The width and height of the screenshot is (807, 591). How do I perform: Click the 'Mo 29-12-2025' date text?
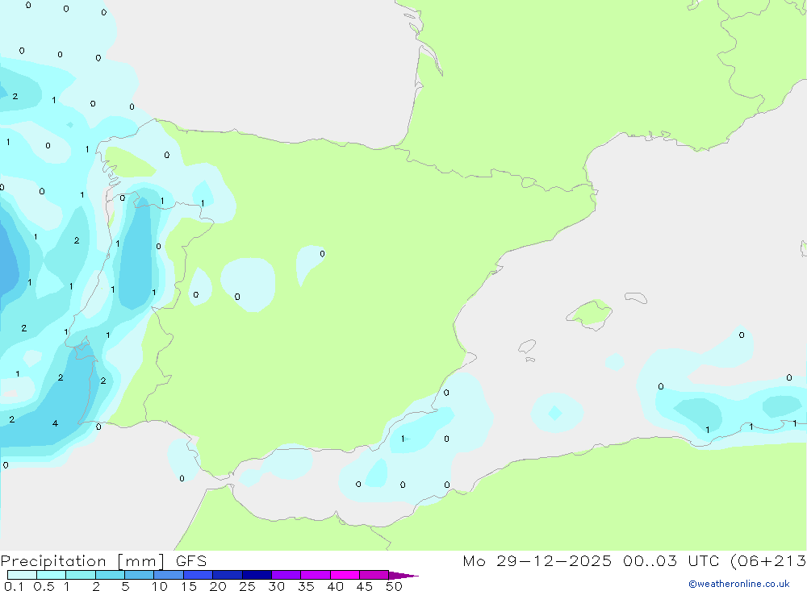coord(537,560)
